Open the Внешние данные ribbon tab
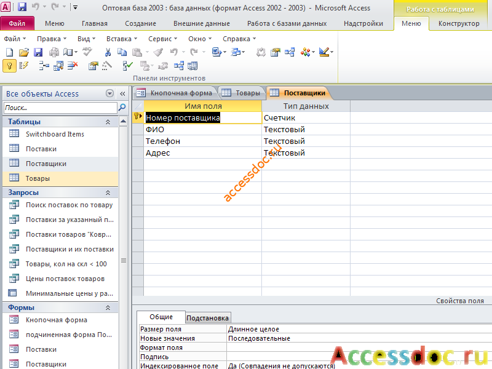The image size is (492, 369). click(202, 23)
